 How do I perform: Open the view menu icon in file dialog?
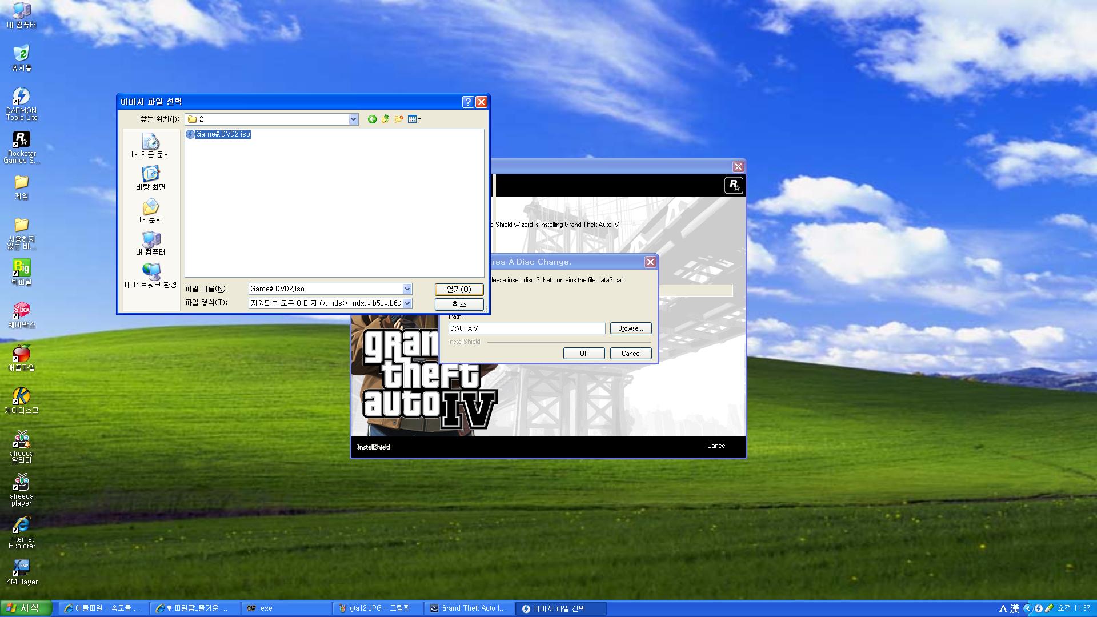point(414,119)
